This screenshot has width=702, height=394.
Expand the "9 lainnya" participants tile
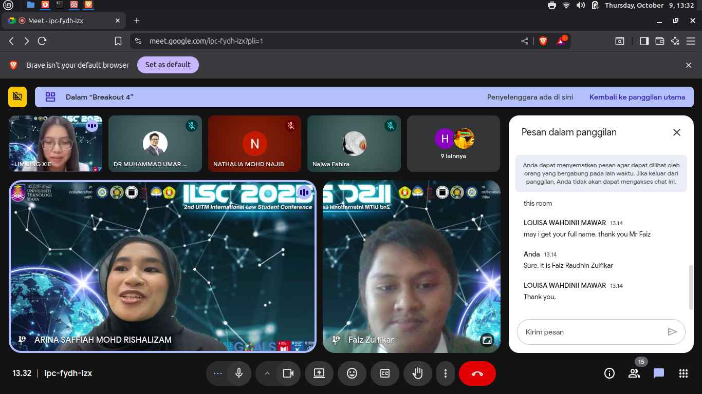tap(453, 143)
